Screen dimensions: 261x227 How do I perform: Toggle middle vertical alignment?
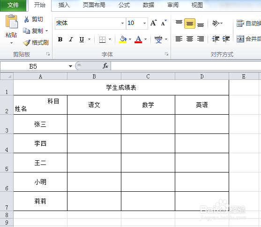(190, 23)
